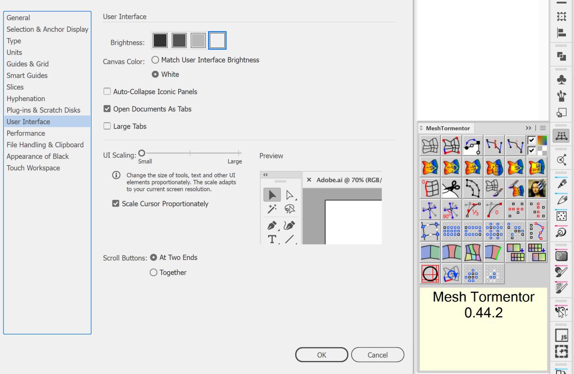Select scroll buttons At Two Ends
The height and width of the screenshot is (374, 574).
(153, 258)
